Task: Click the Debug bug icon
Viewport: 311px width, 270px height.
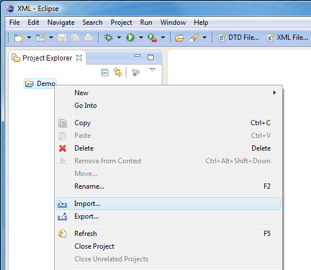Action: (x=108, y=37)
